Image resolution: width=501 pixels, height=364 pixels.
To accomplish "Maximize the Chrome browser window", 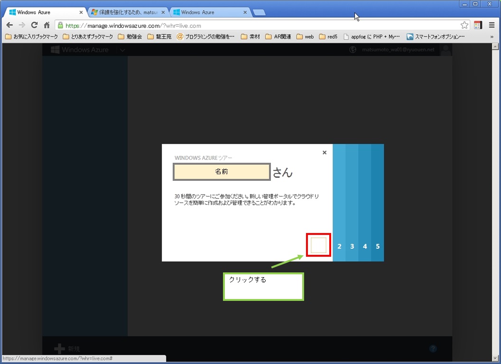I will pos(475,4).
